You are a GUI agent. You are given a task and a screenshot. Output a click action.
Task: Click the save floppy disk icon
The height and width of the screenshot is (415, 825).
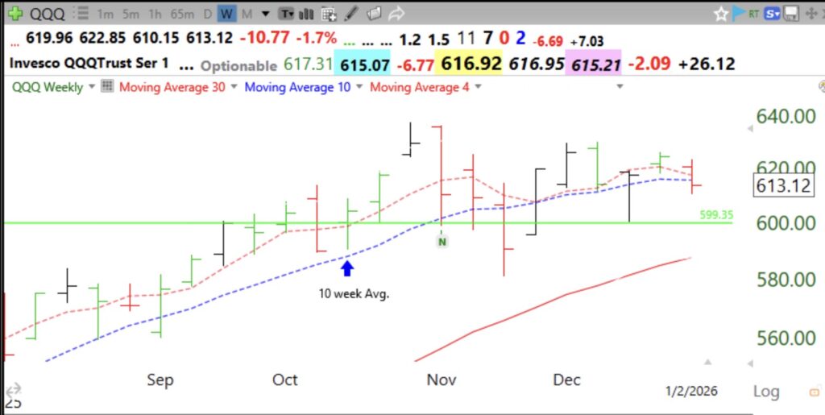pos(791,15)
